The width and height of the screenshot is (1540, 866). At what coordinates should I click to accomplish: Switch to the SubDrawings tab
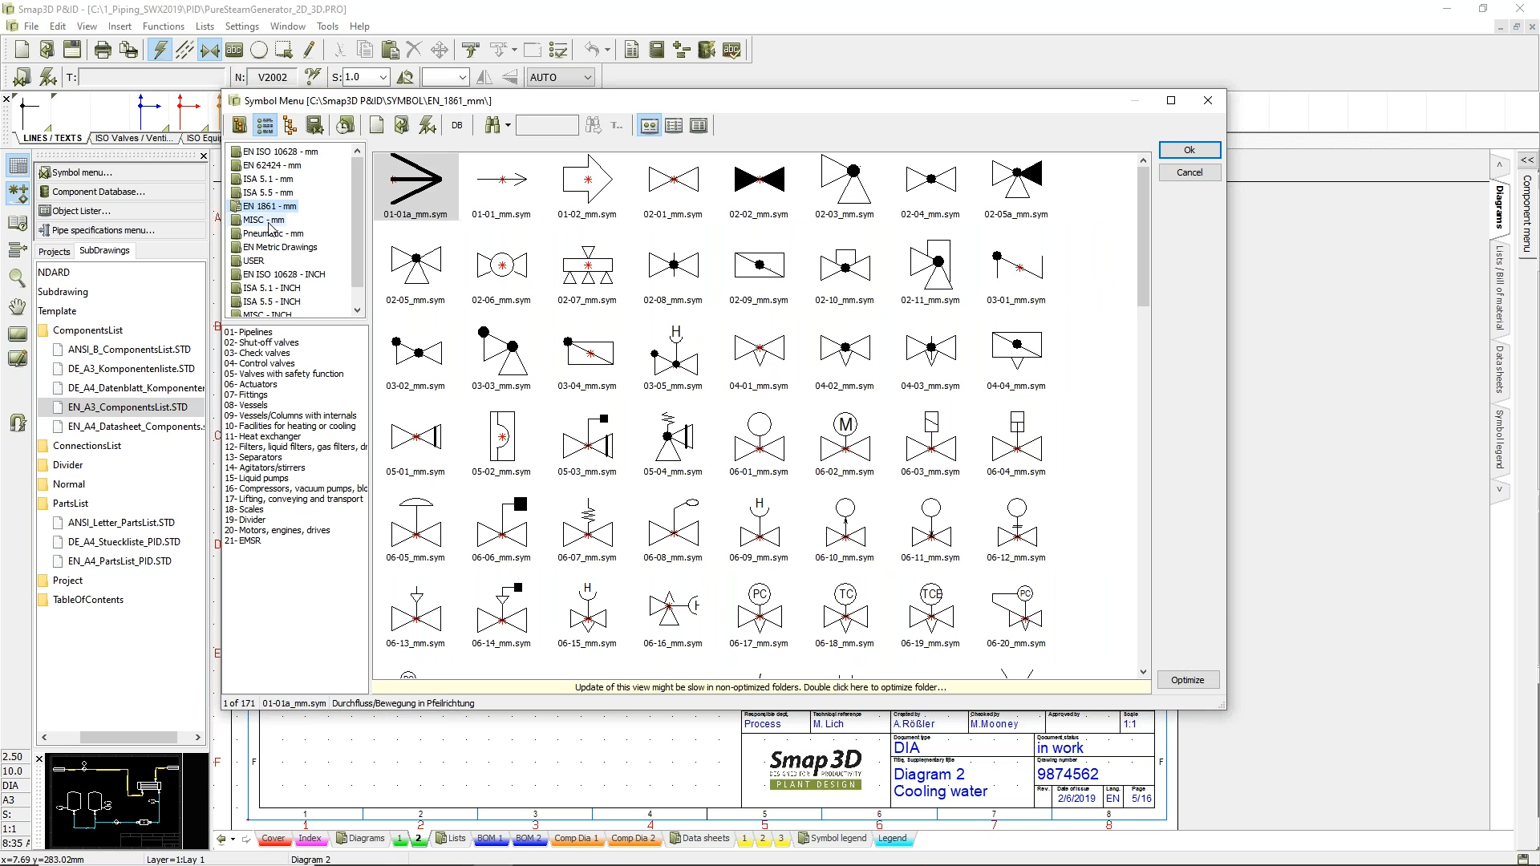tap(104, 250)
